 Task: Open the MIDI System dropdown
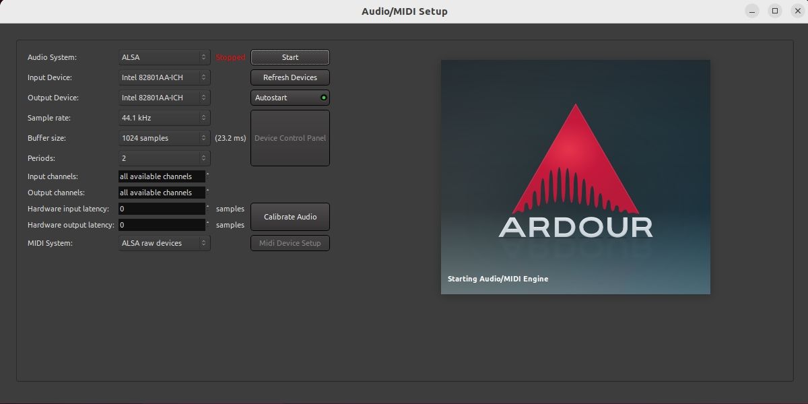coord(164,243)
